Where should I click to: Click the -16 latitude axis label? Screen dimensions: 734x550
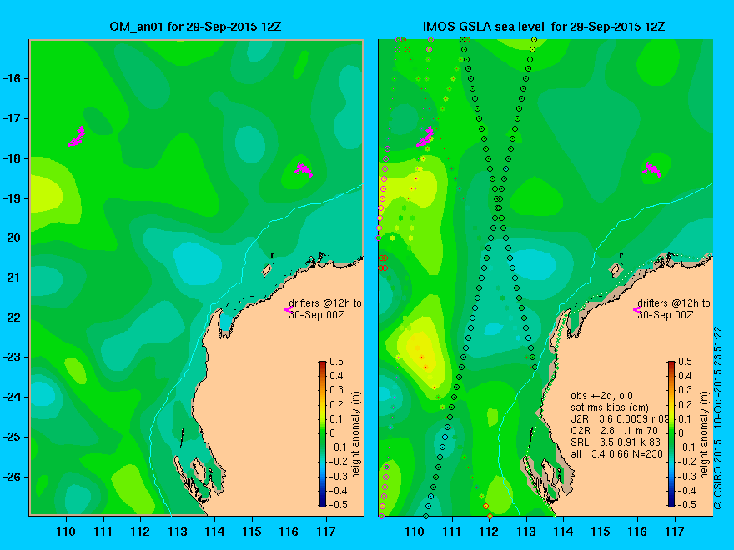(x=13, y=78)
